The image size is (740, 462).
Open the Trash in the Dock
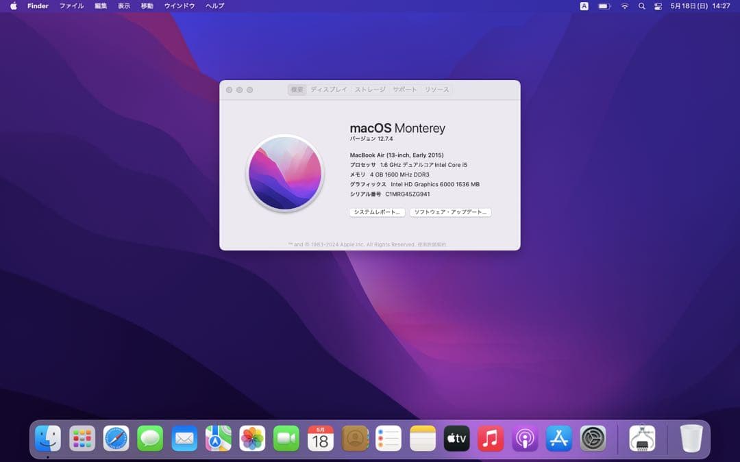691,438
